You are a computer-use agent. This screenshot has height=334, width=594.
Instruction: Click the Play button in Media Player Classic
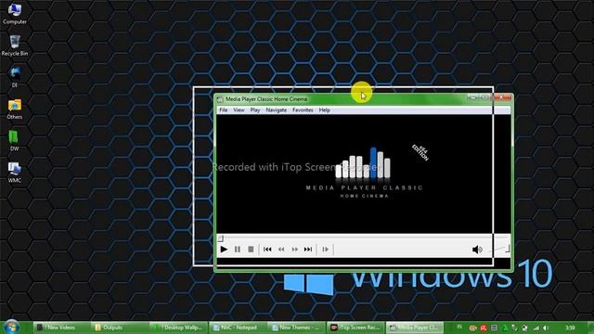224,250
